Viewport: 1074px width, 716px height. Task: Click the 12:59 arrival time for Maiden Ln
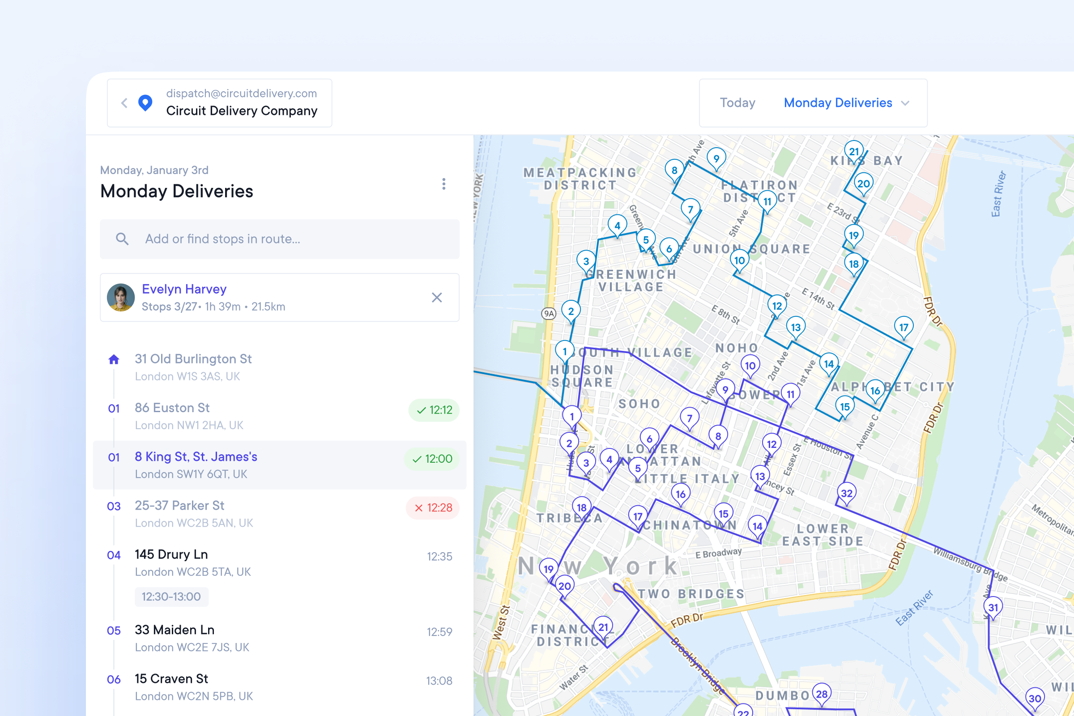pyautogui.click(x=439, y=632)
